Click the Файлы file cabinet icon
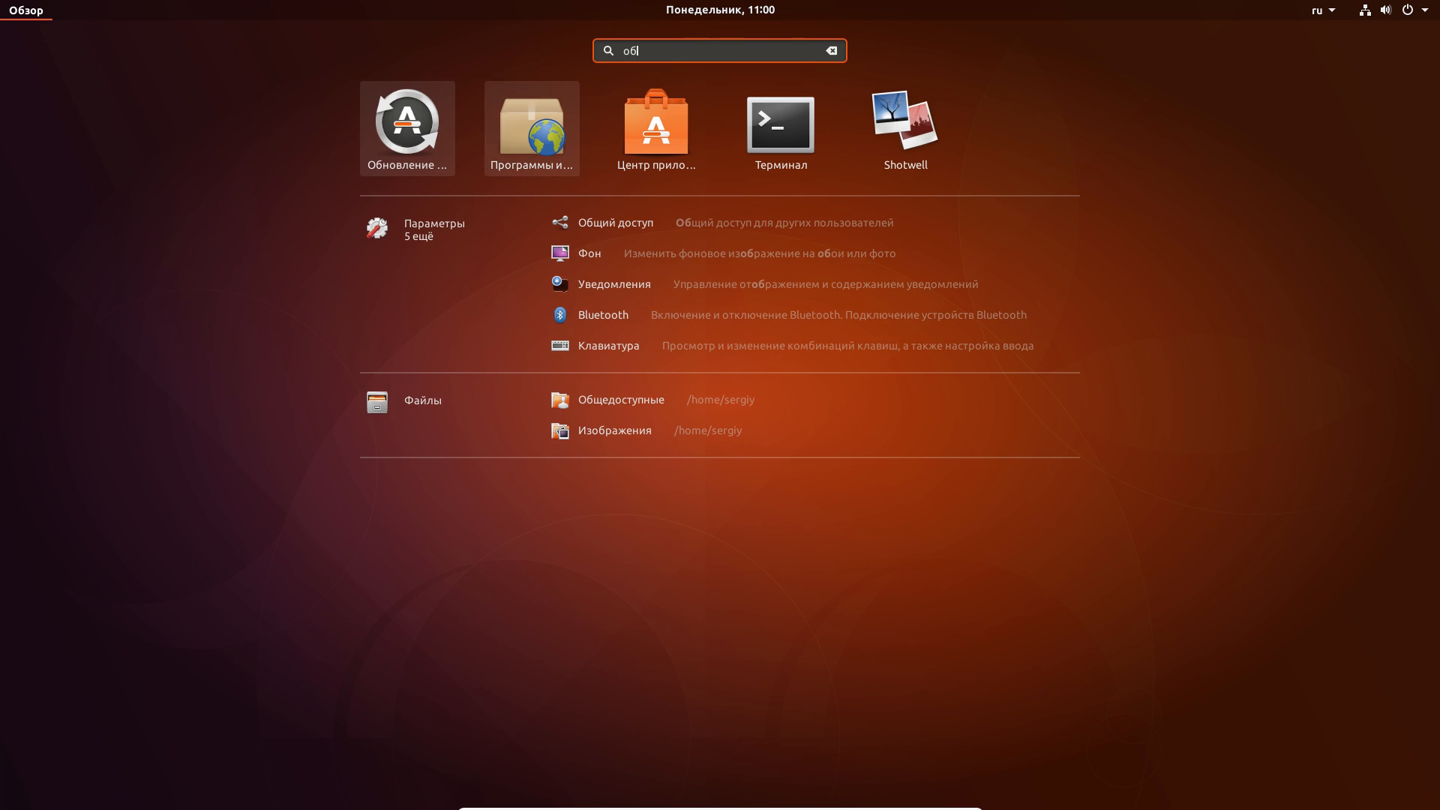Viewport: 1440px width, 810px height. coord(377,402)
